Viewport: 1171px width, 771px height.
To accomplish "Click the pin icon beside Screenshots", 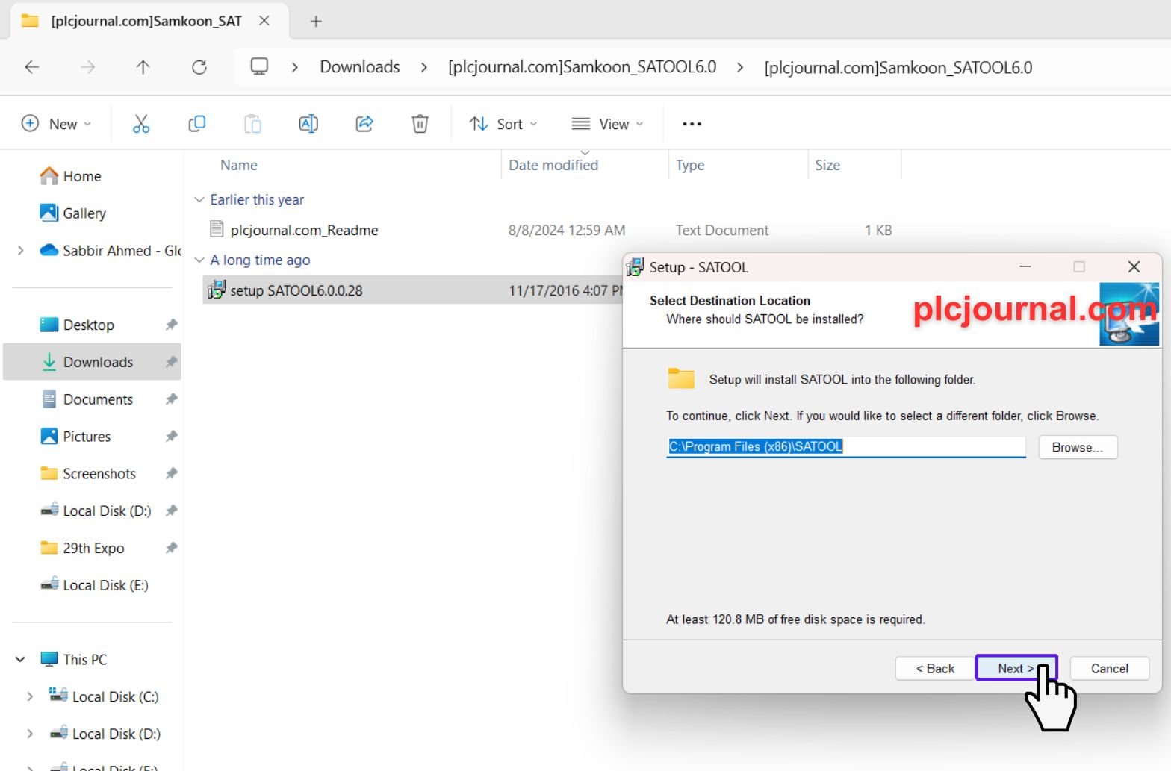I will [x=172, y=473].
